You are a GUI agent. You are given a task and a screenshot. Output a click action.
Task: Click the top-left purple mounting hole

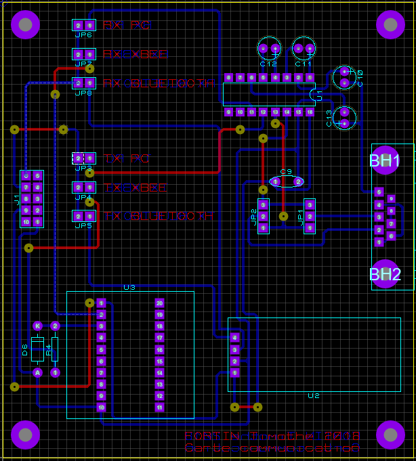(x=25, y=25)
